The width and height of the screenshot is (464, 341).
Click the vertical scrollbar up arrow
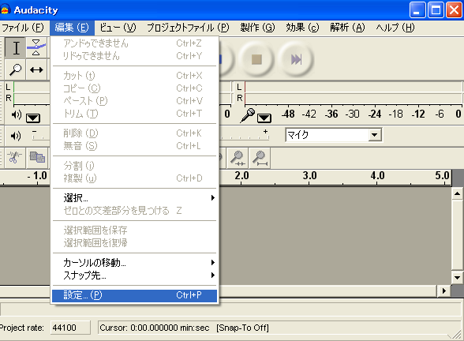[457, 194]
